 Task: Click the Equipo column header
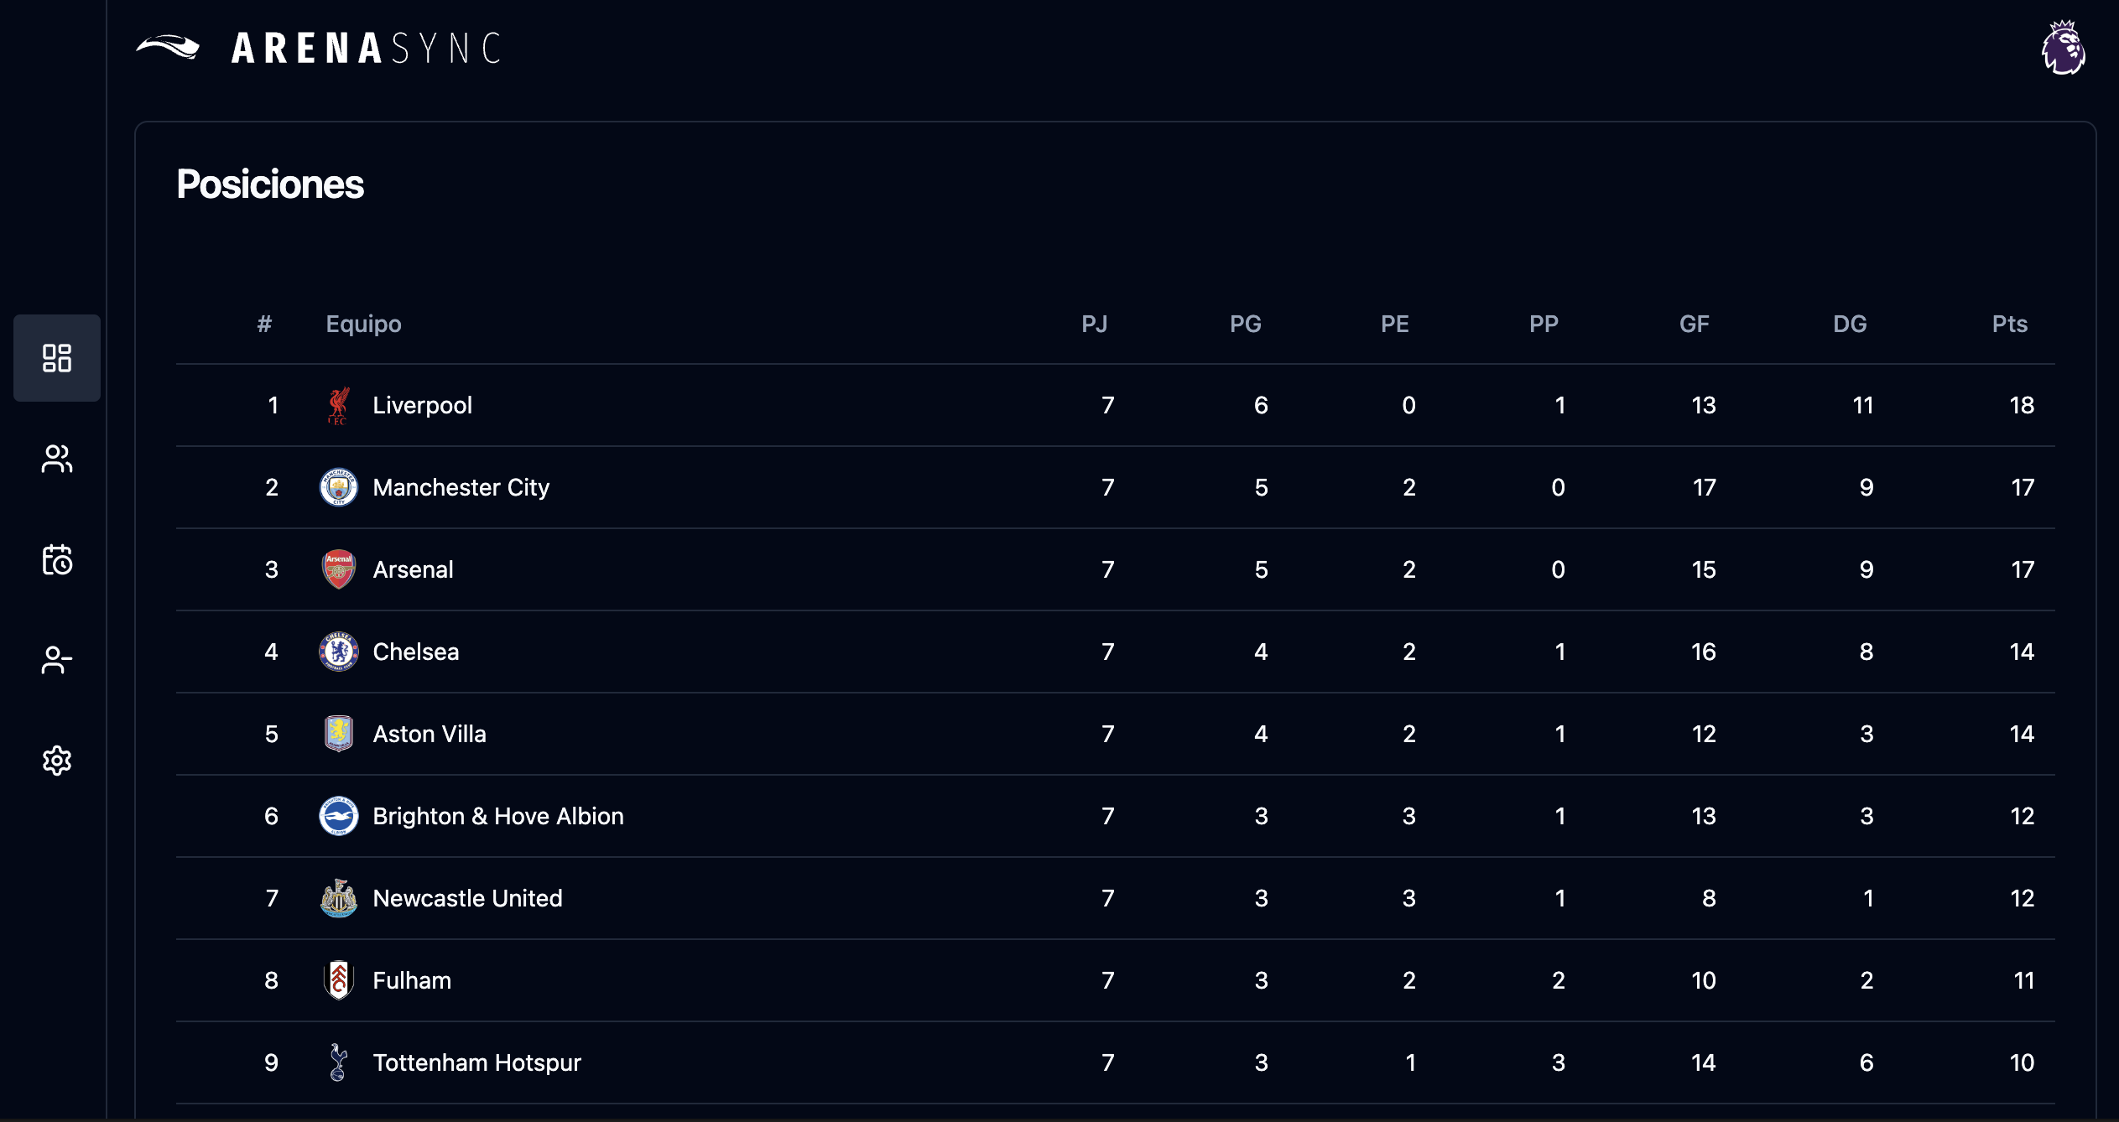pos(363,324)
